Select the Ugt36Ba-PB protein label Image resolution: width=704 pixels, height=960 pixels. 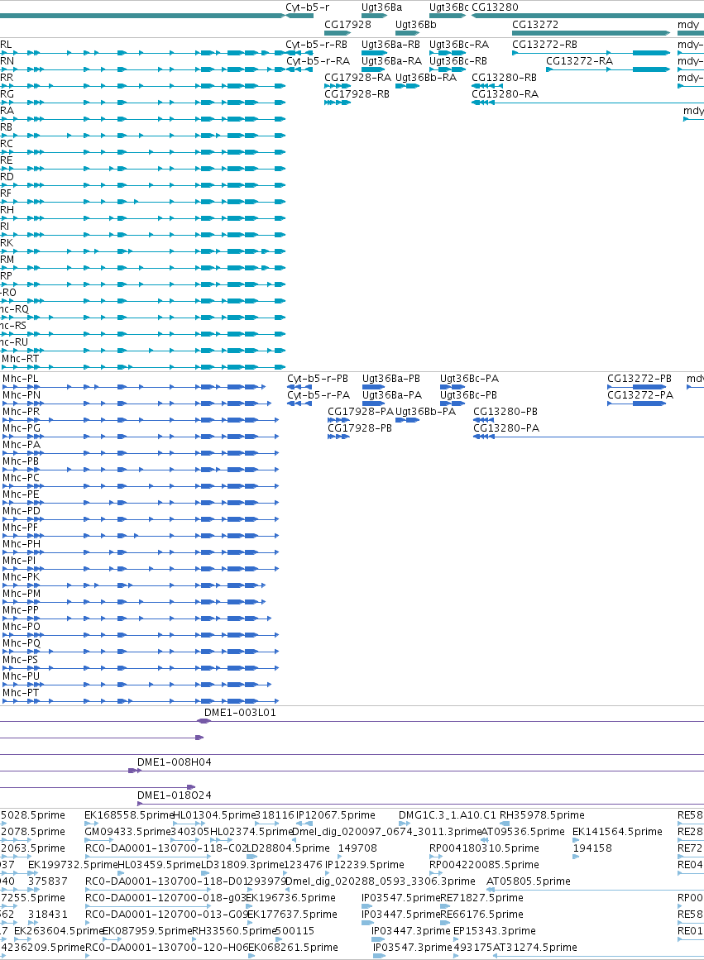click(391, 379)
